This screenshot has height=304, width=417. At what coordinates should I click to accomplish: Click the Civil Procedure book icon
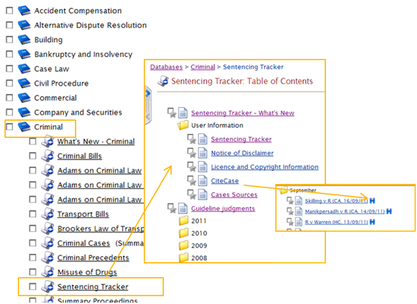coord(24,83)
